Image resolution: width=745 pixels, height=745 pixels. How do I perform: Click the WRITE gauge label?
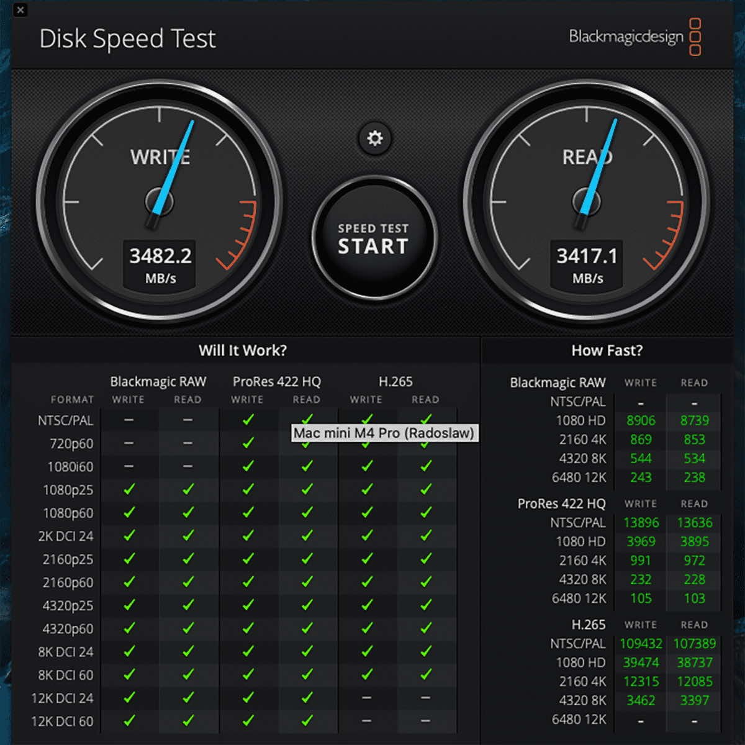click(x=160, y=157)
